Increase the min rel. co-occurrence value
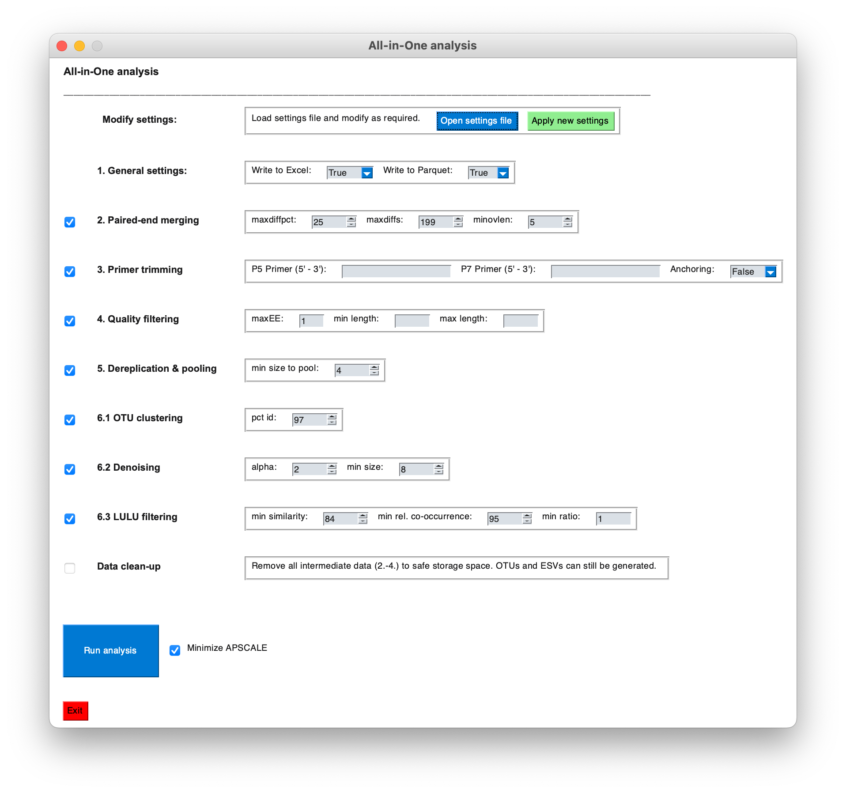The image size is (846, 793). click(x=526, y=516)
